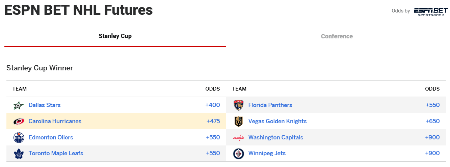Click the Edmonton Oilers team logo

coord(19,138)
